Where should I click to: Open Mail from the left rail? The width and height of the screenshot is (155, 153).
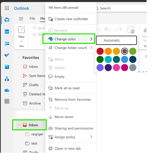pos(7,20)
